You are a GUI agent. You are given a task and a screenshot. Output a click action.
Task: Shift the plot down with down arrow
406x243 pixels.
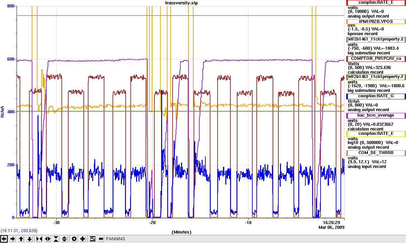pos(30,239)
